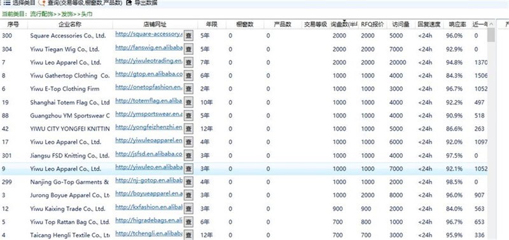Viewport: 509px width, 240px height.
Task: Sort by 年限 column header
Action: pos(212,24)
